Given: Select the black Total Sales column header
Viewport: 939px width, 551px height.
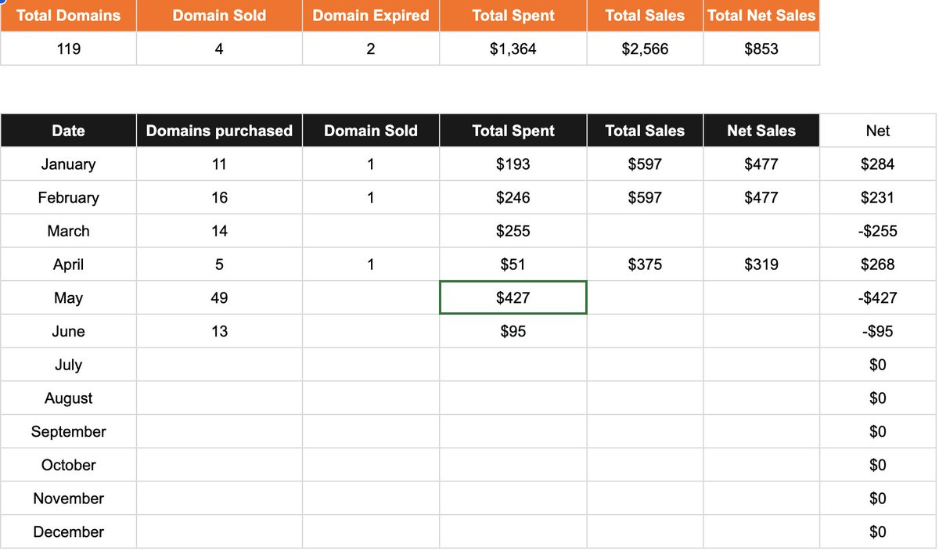Looking at the screenshot, I should [x=645, y=131].
